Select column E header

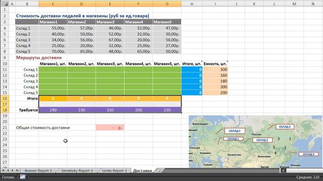click(x=110, y=4)
